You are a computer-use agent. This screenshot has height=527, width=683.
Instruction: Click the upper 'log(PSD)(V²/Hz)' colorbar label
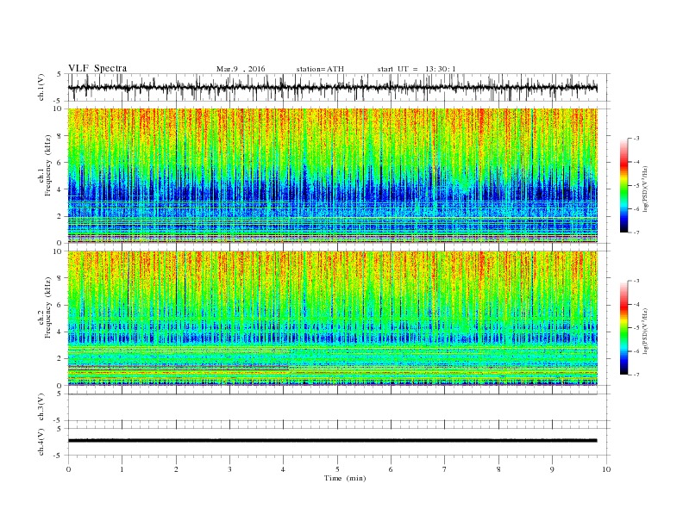645,189
